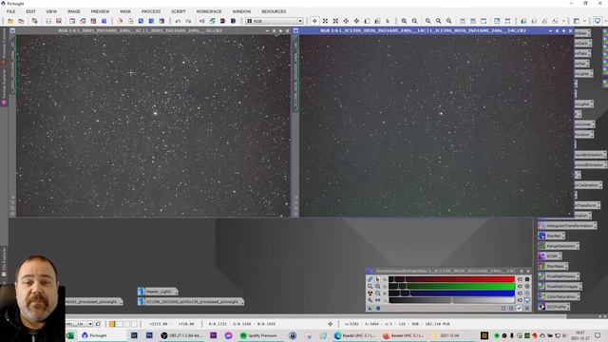This screenshot has height=342, width=608.
Task: Reset the blue channel in ScreenTransferFunction
Action: click(x=520, y=294)
